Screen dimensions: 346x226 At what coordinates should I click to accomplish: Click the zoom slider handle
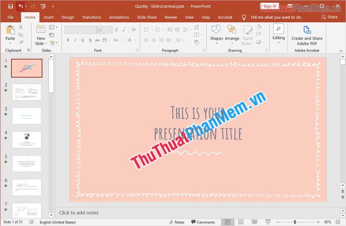(x=295, y=222)
